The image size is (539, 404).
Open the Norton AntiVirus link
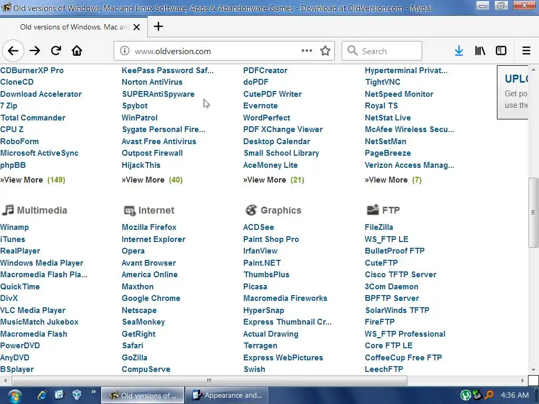pyautogui.click(x=152, y=82)
